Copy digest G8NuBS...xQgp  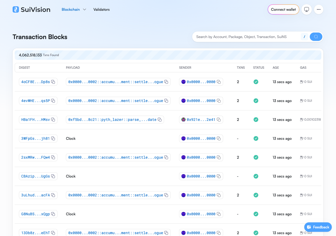pyautogui.click(x=53, y=214)
